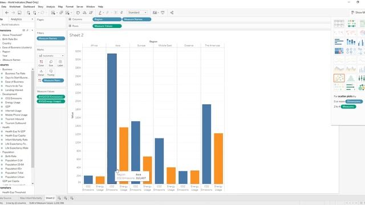Select the Life Expectancy Male measure
Image resolution: width=365 pixels, height=205 pixels.
click(x=17, y=148)
